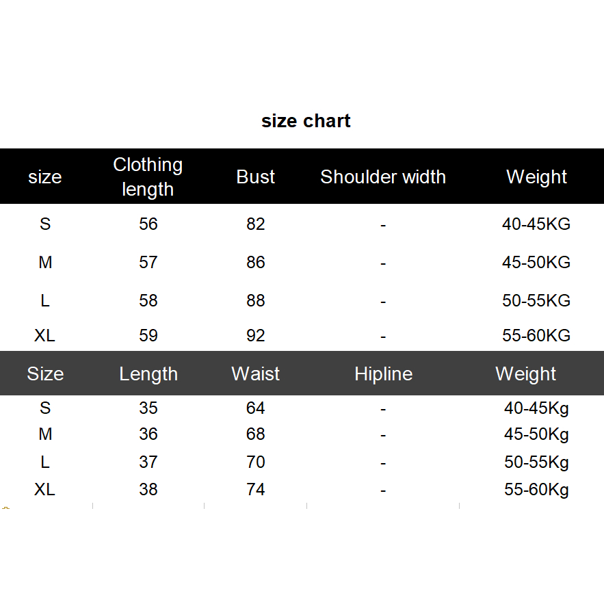Screen dimensions: 604x604
Task: Click bust value 92 for size XL
Action: point(256,336)
